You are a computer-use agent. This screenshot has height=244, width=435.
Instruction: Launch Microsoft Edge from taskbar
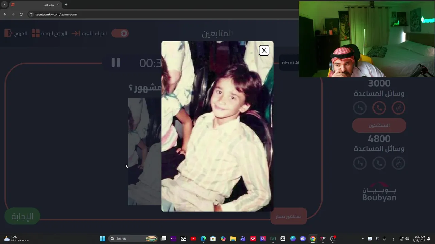pos(203,239)
